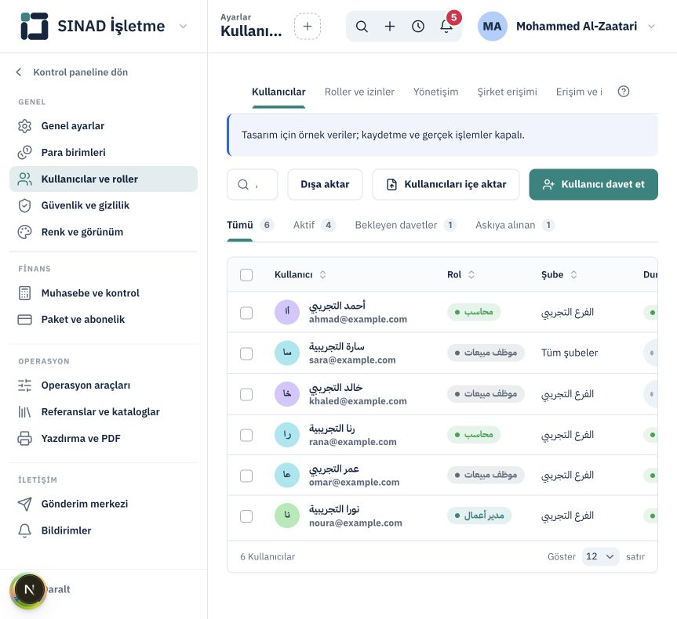Click the Next.js N dev badge

click(29, 590)
